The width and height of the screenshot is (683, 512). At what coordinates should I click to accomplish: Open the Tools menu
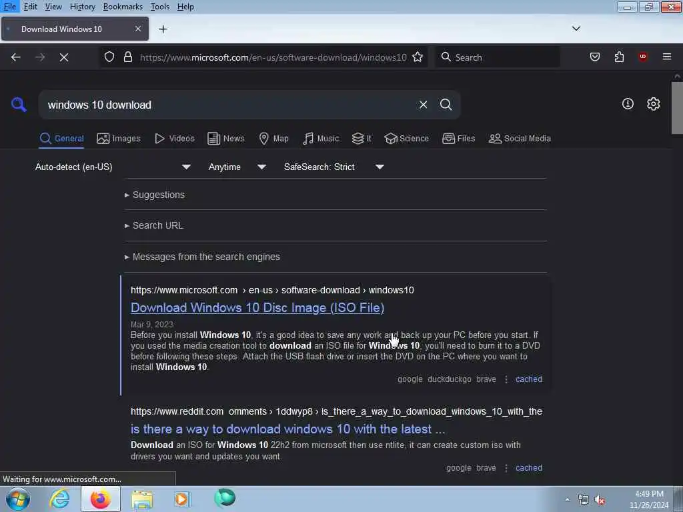[160, 7]
